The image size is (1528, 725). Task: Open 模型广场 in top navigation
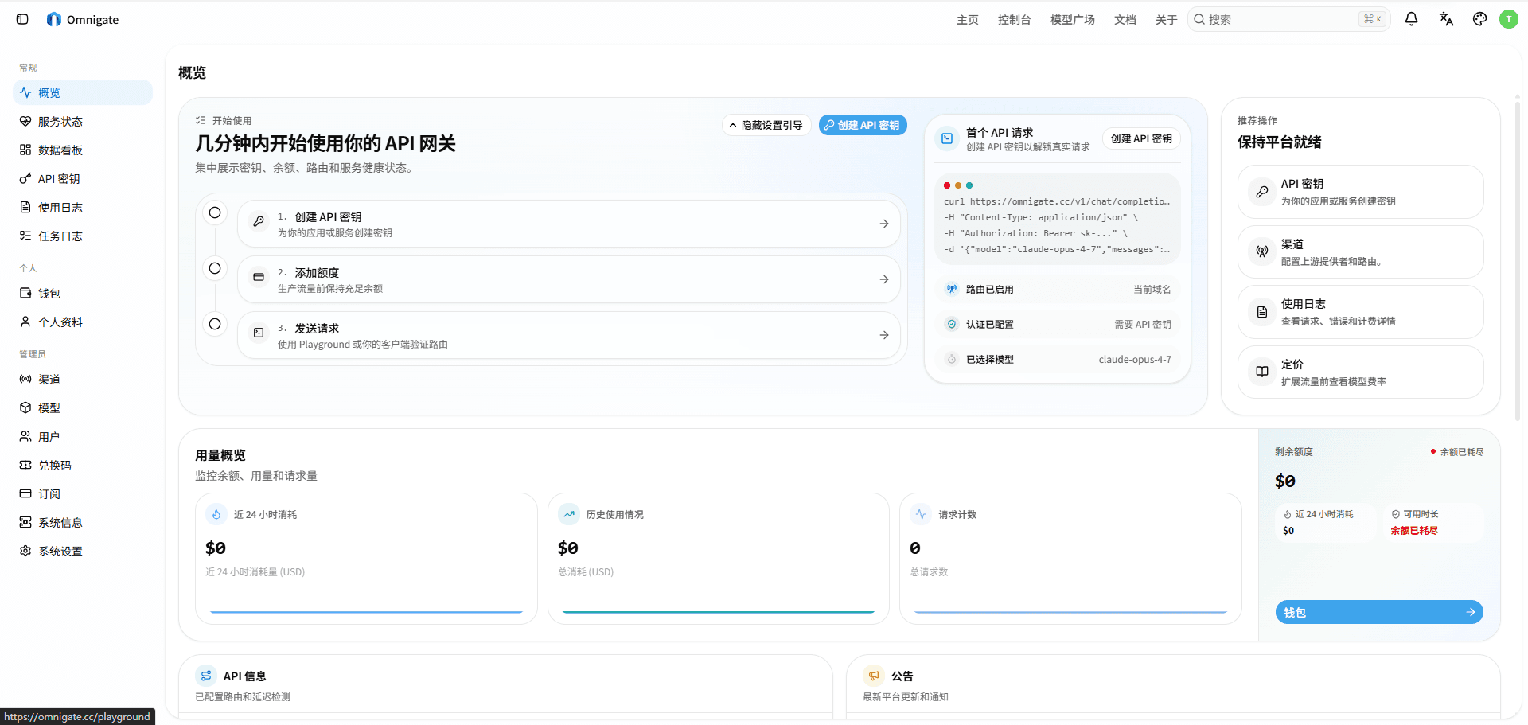1073,20
